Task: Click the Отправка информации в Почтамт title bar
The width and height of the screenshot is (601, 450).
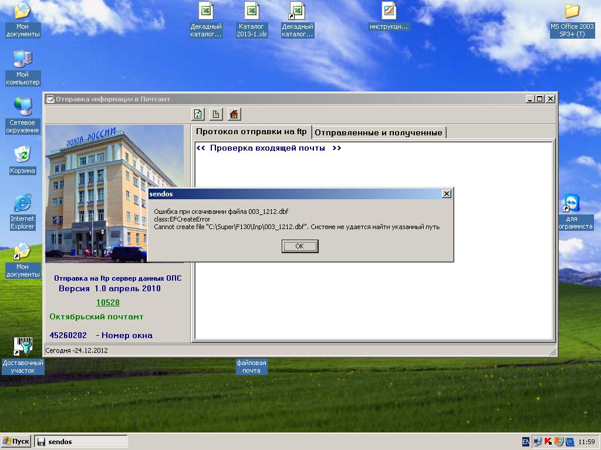Action: pos(286,99)
